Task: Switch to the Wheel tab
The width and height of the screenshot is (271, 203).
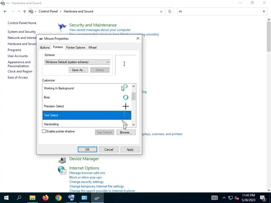Action: point(92,48)
